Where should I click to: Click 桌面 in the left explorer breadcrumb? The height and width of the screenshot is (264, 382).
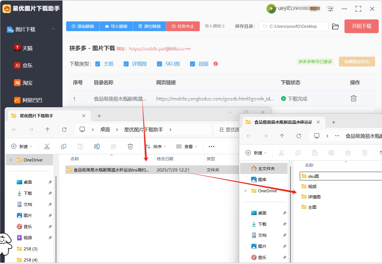(x=105, y=129)
